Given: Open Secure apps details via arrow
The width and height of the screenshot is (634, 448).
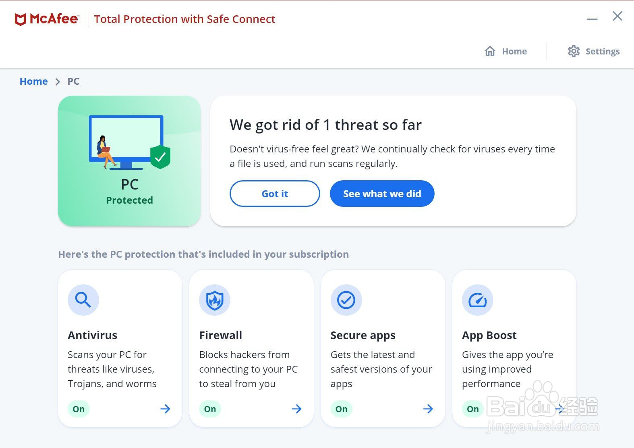Looking at the screenshot, I should (x=428, y=409).
